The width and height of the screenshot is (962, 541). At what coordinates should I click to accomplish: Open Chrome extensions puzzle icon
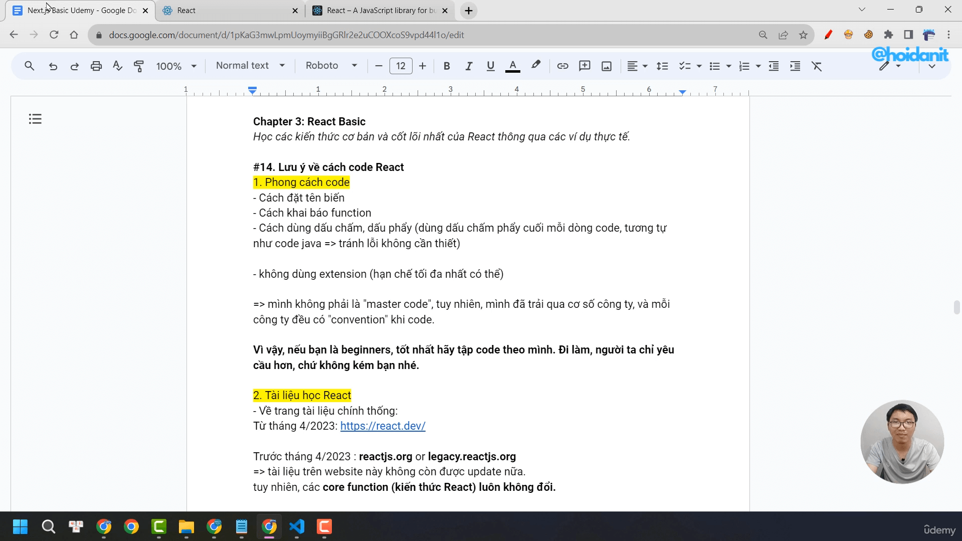(888, 35)
